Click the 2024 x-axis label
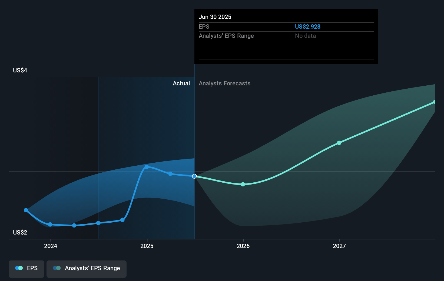 click(x=51, y=246)
